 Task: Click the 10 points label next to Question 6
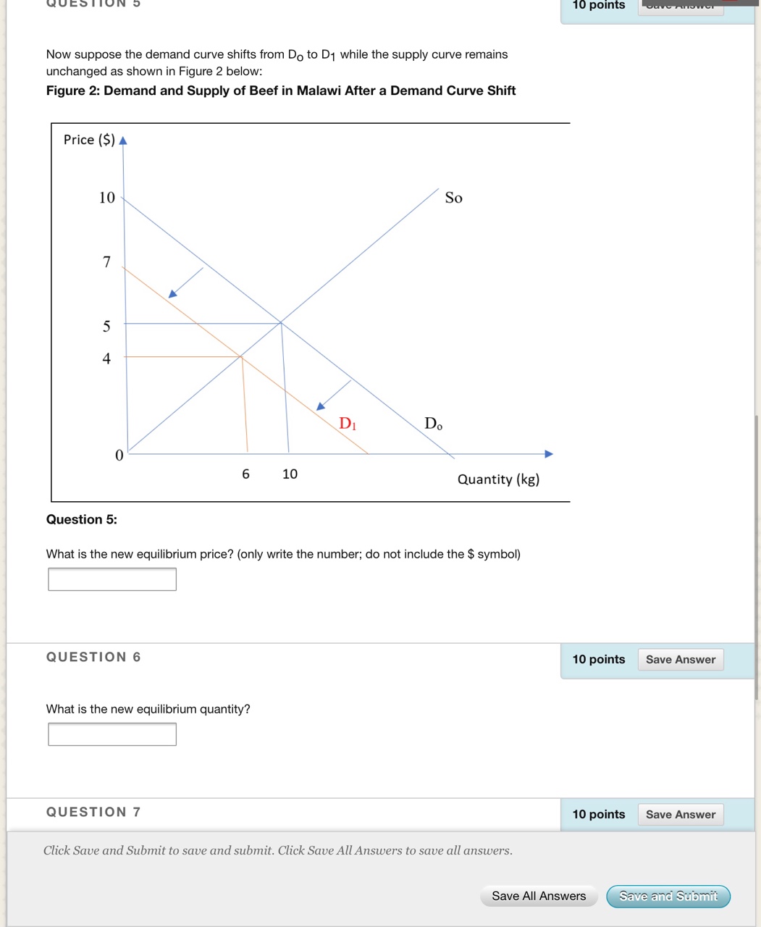[x=598, y=659]
